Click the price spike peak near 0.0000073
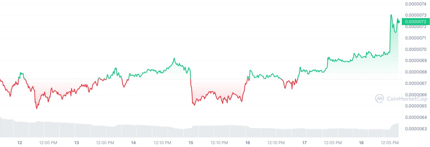 (x=391, y=15)
